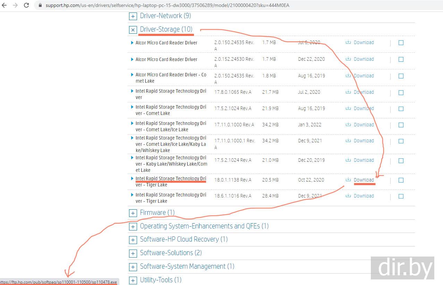Screen dimensions: 443x285
Task: Click the padlock icon in address bar
Action: [40, 6]
